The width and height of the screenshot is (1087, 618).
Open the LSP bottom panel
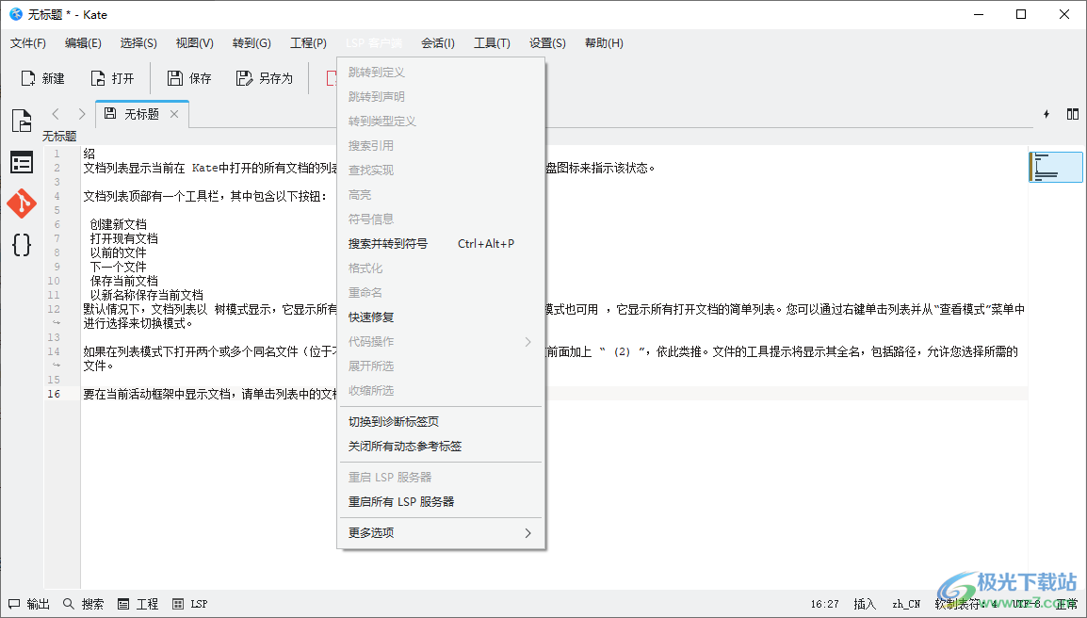(x=190, y=604)
